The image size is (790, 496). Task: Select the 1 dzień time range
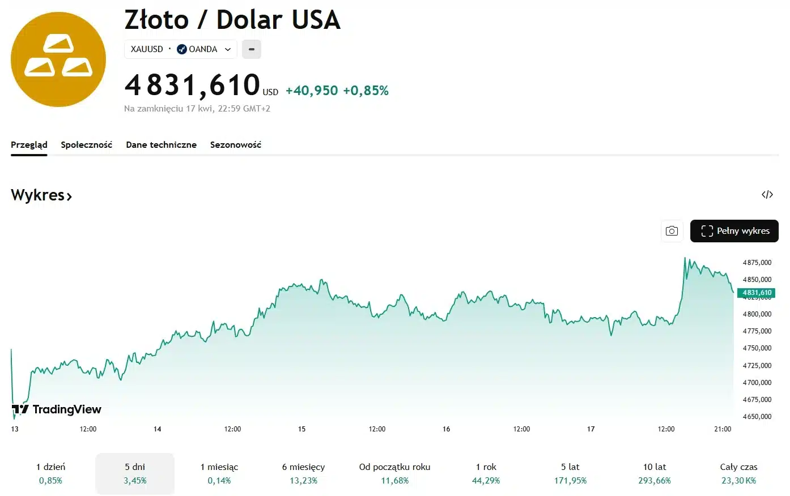coord(51,473)
